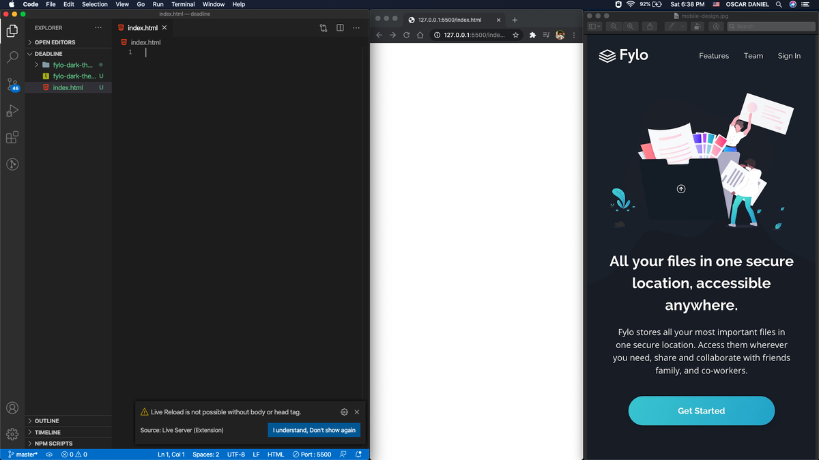Collapse the DEADLINE folder section
The height and width of the screenshot is (460, 819).
tap(68, 54)
